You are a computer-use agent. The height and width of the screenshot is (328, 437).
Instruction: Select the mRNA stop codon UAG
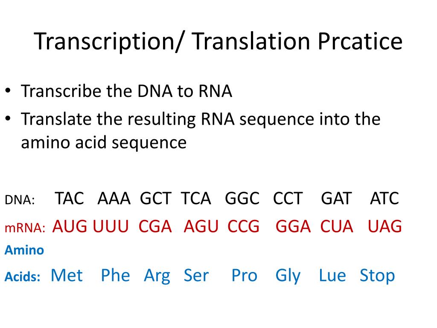coord(385,226)
